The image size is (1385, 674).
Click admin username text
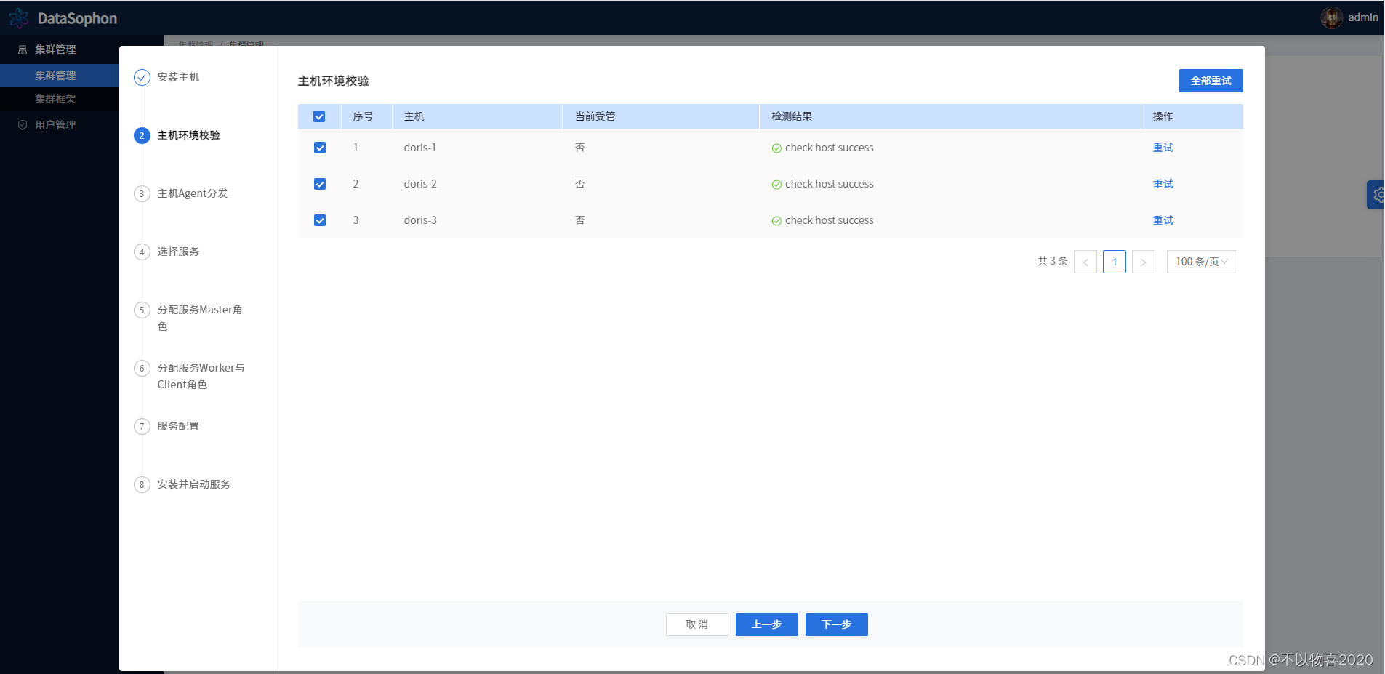coord(1363,17)
